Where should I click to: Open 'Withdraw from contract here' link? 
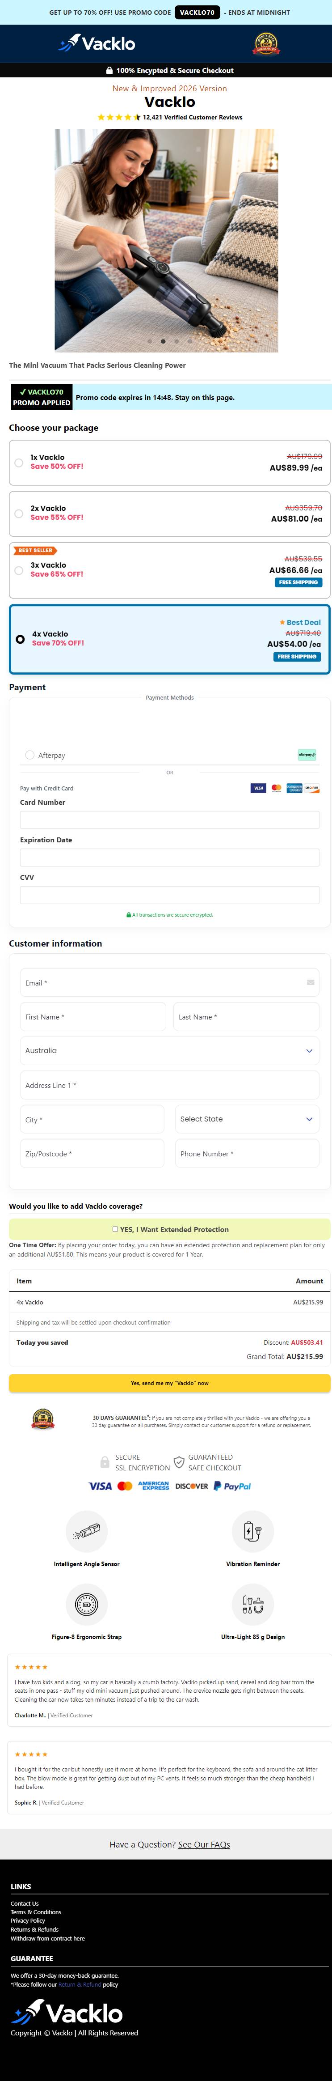pos(48,1938)
